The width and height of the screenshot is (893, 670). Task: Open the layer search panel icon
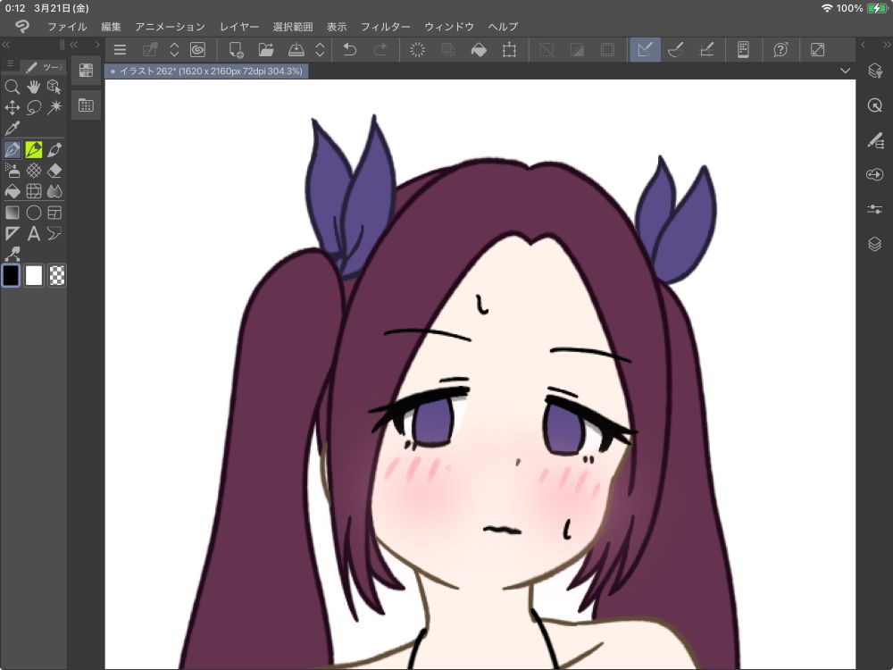coord(875,71)
